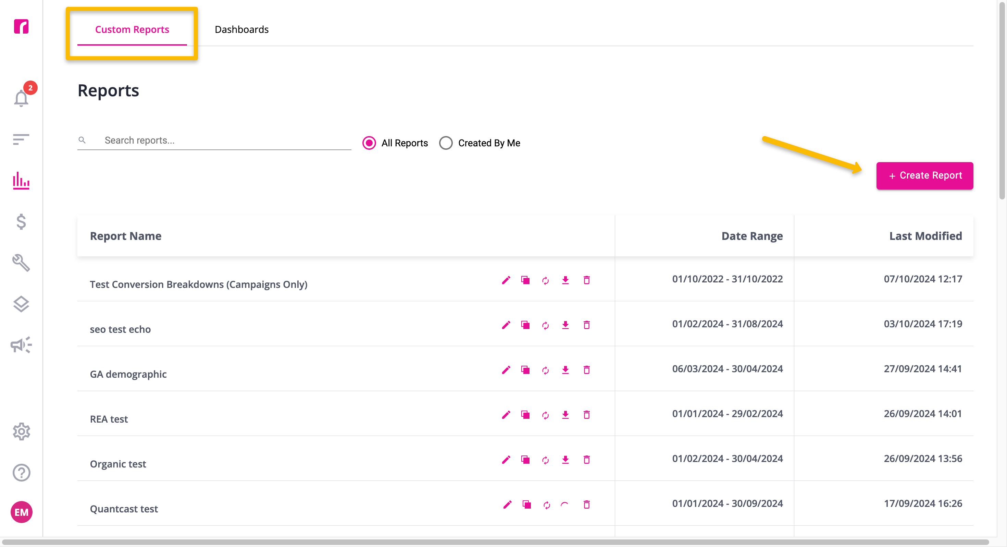Image resolution: width=1007 pixels, height=547 pixels.
Task: Open the Quantcast test report name
Action: point(124,509)
